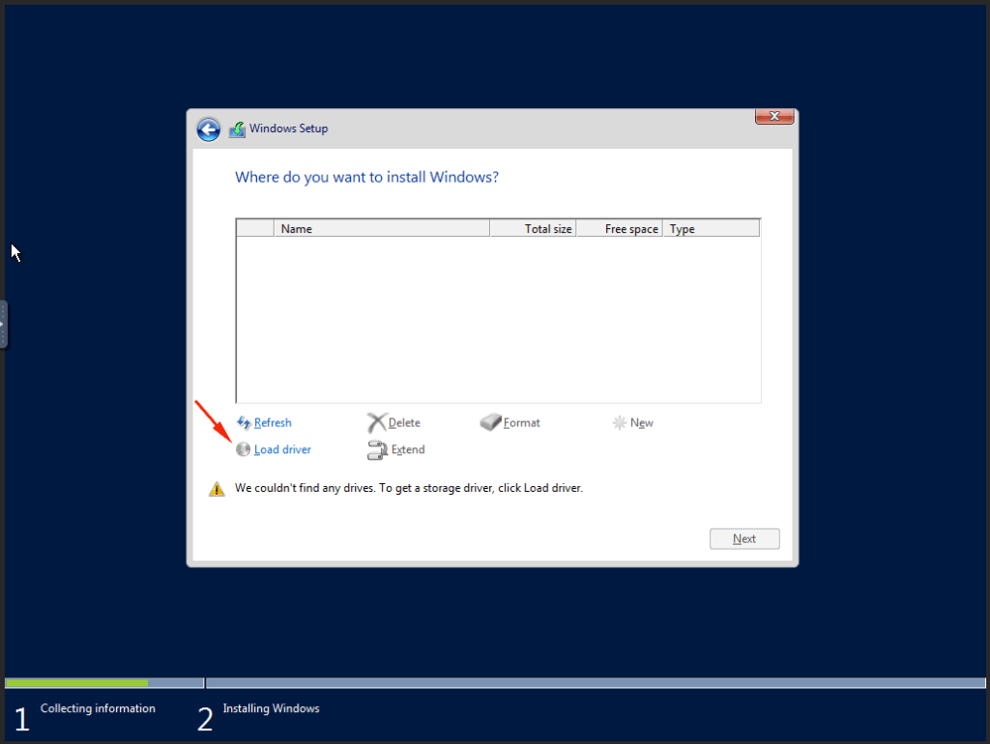The image size is (990, 744).
Task: Click the warning triangle icon
Action: (x=217, y=488)
